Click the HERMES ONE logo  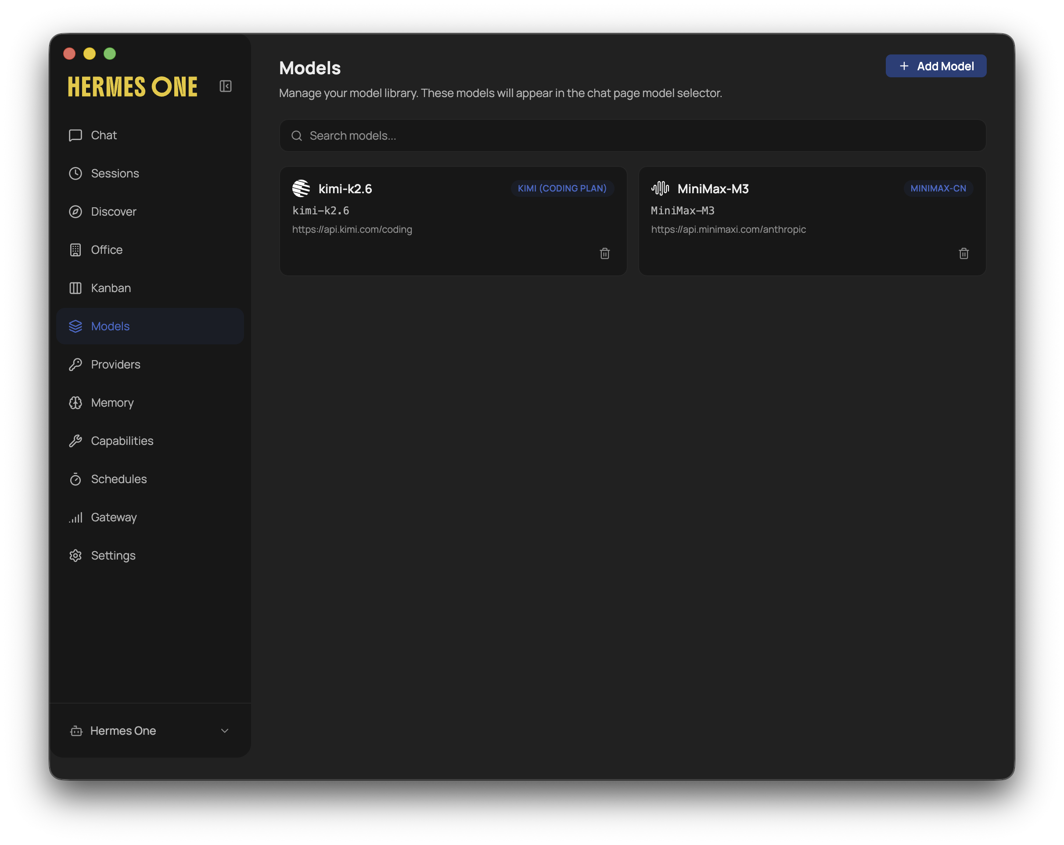[x=132, y=87]
